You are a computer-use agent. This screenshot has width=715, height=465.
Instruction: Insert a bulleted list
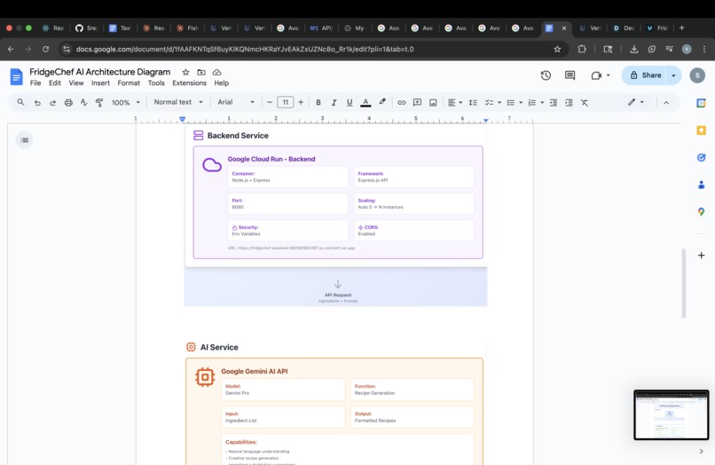pyautogui.click(x=511, y=103)
